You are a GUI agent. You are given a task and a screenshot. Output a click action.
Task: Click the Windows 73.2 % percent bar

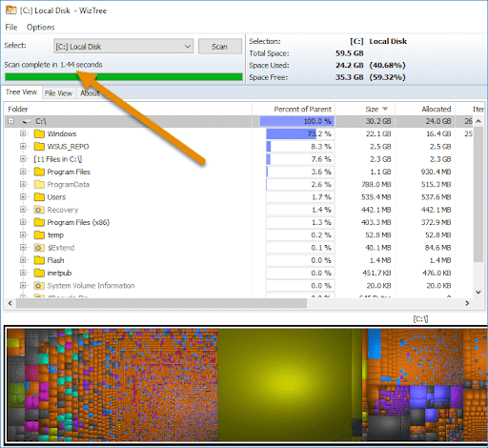coord(300,133)
